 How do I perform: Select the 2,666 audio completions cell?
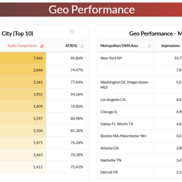[x=23, y=70]
